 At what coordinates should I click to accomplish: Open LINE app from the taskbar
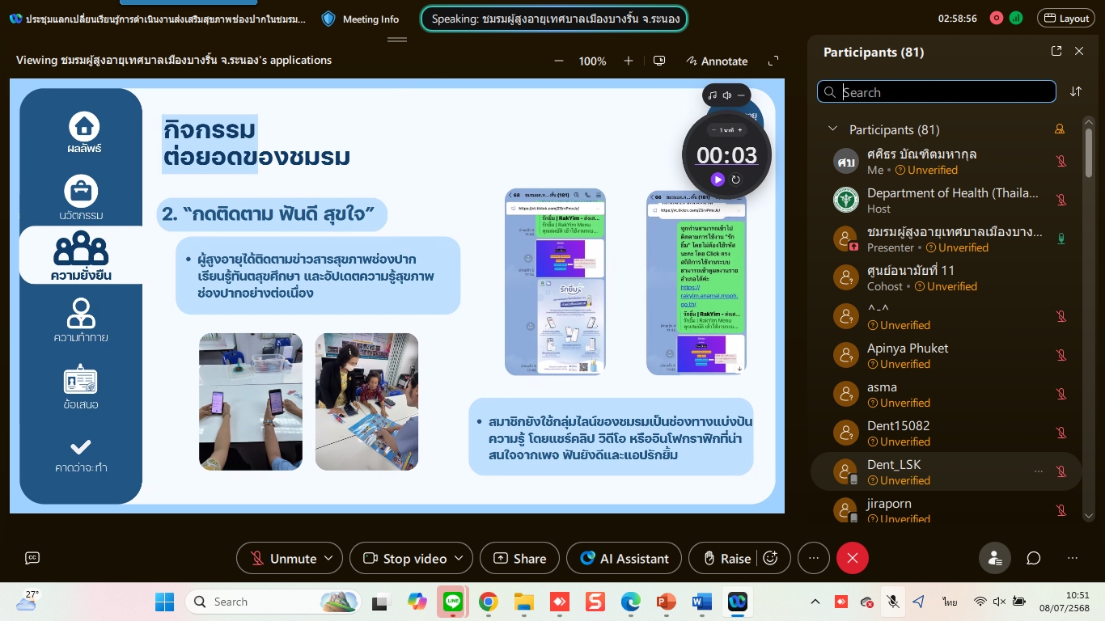tap(452, 602)
